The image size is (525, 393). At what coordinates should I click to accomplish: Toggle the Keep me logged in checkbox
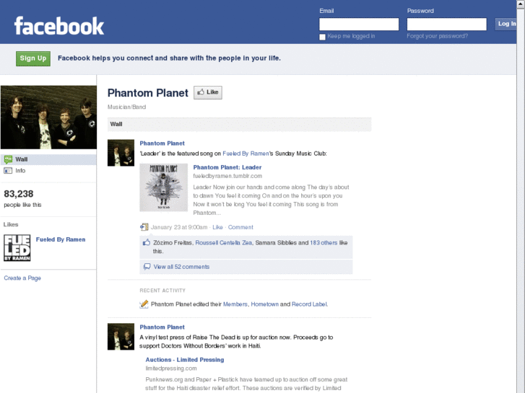322,37
